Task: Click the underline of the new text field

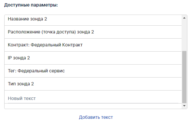Action: 93,103
